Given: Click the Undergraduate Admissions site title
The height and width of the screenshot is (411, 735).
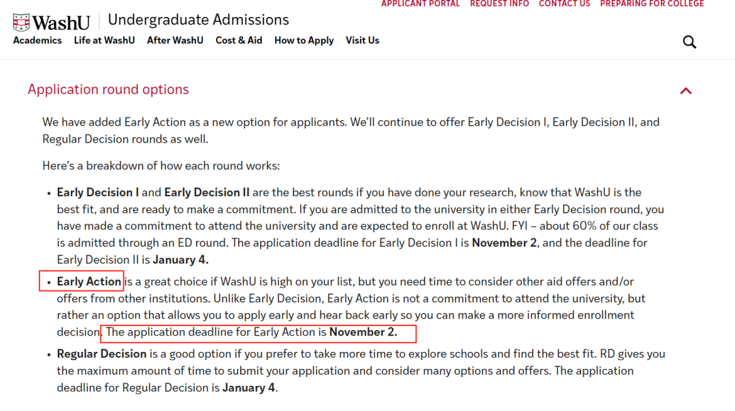Looking at the screenshot, I should point(198,20).
